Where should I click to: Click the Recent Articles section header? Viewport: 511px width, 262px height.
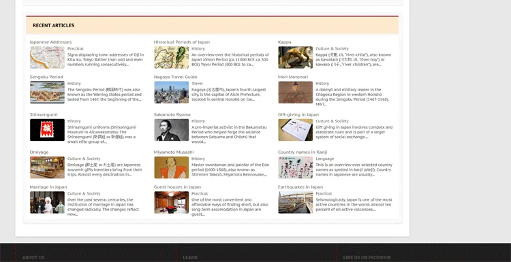click(x=53, y=25)
